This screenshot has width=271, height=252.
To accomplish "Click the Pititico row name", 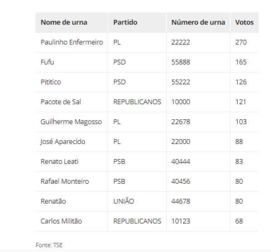I will pos(51,82).
